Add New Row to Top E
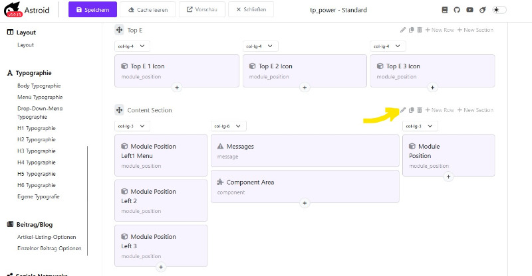 440,30
